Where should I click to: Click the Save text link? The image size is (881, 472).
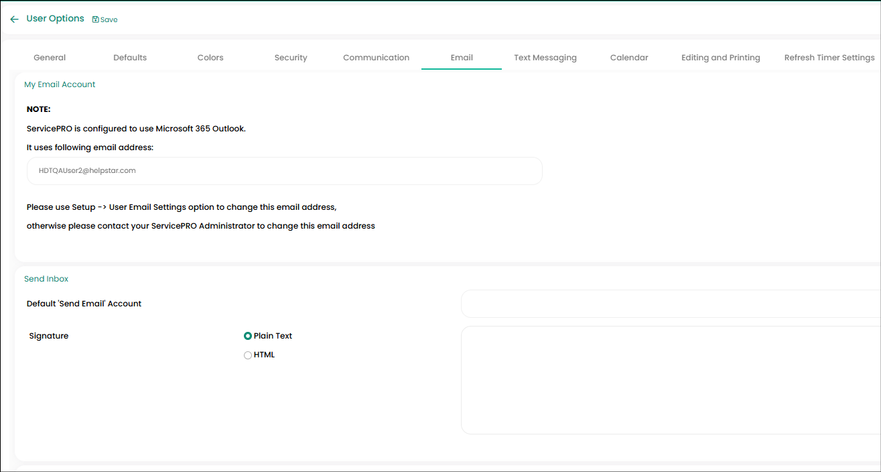click(x=109, y=20)
